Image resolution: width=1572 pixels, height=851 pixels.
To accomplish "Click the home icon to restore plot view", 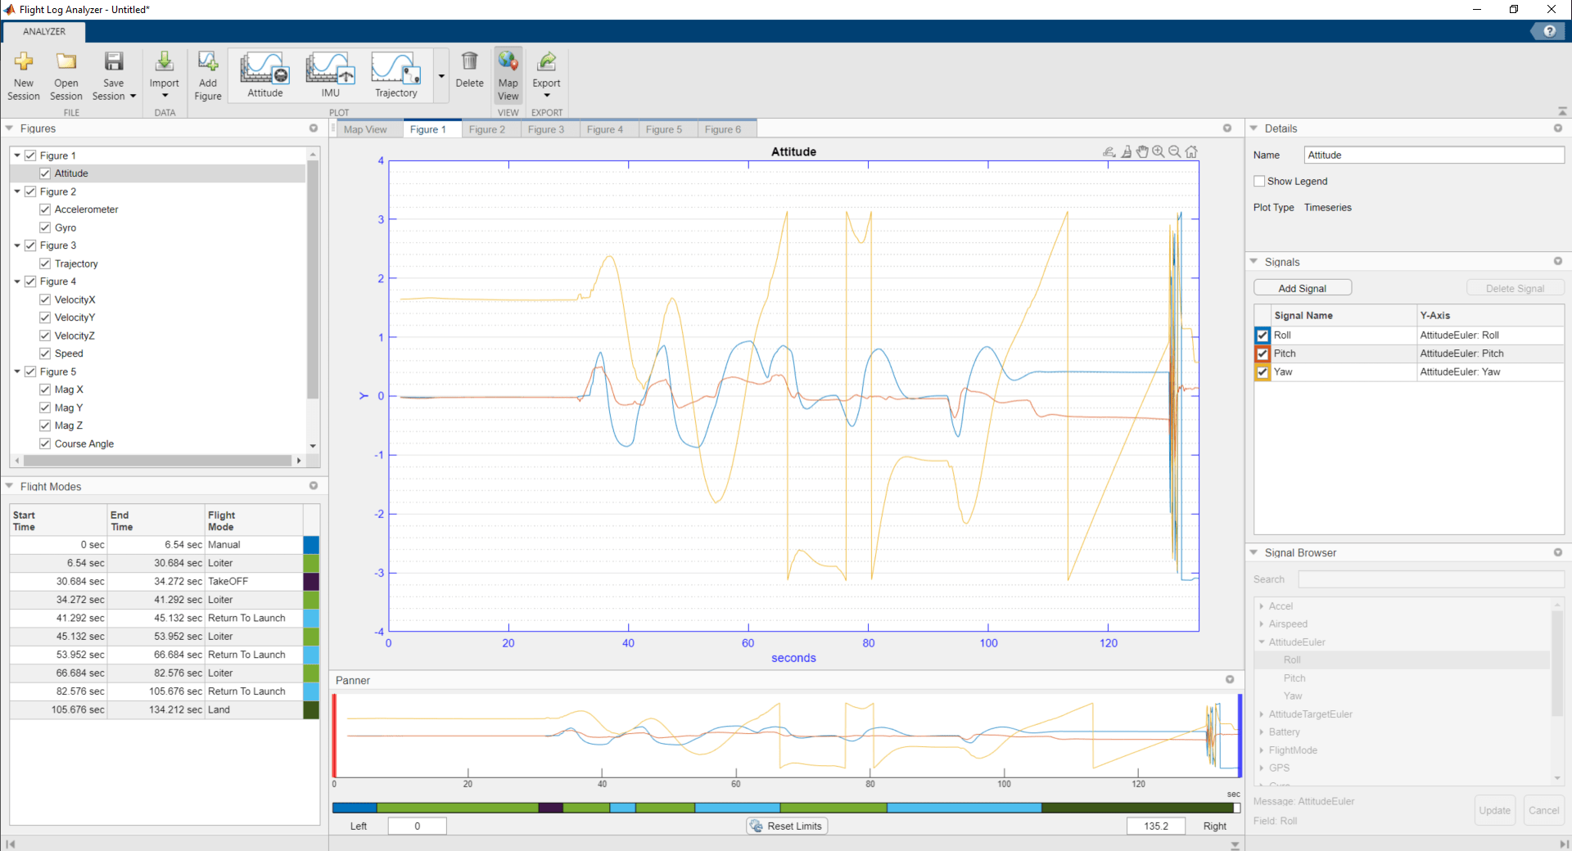I will point(1191,151).
